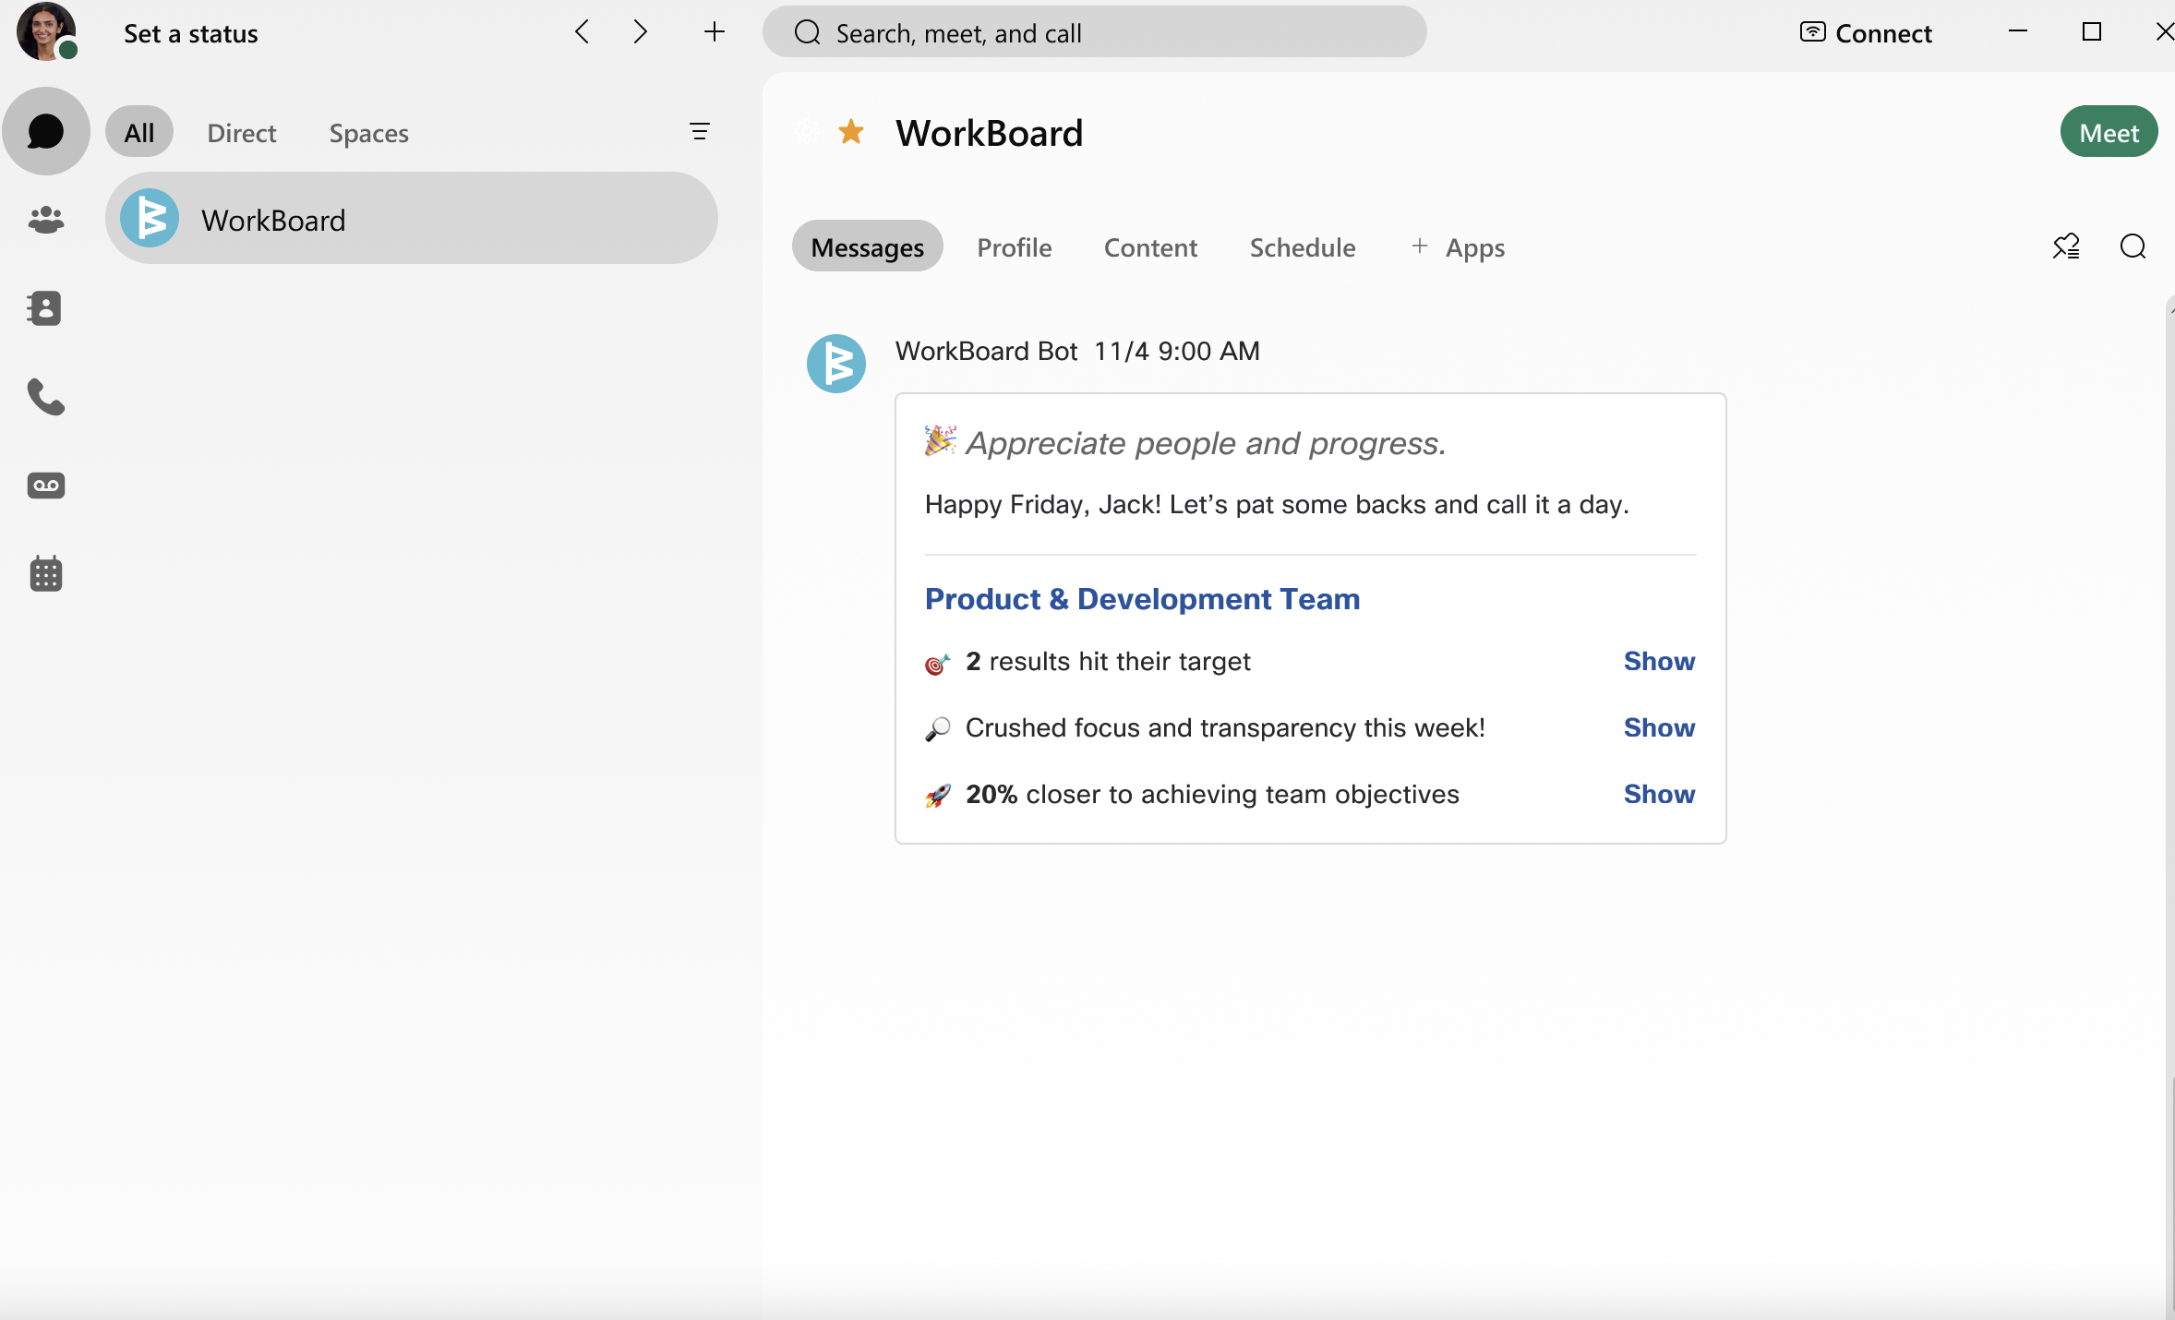This screenshot has width=2175, height=1320.
Task: Open space settings gear beside WorkBoard title
Action: (x=807, y=132)
